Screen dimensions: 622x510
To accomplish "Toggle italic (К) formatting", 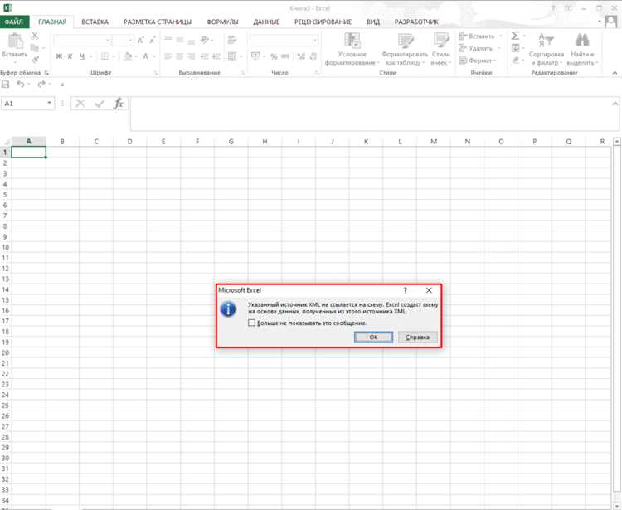I will click(x=70, y=56).
